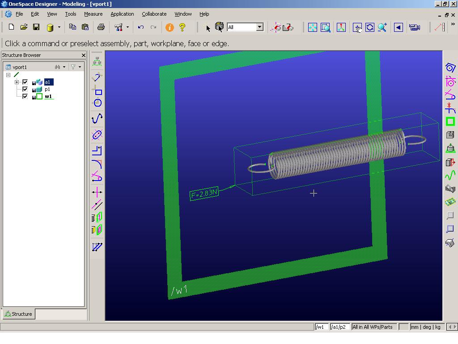
Task: Select the circle sketch tool
Action: point(97,103)
